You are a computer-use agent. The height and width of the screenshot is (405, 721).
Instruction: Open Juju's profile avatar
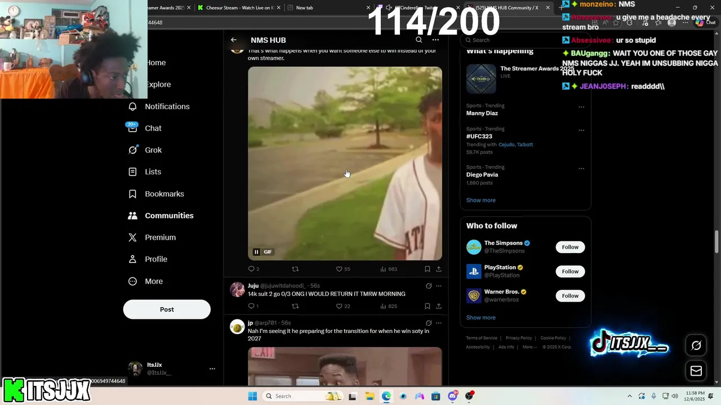tap(237, 290)
